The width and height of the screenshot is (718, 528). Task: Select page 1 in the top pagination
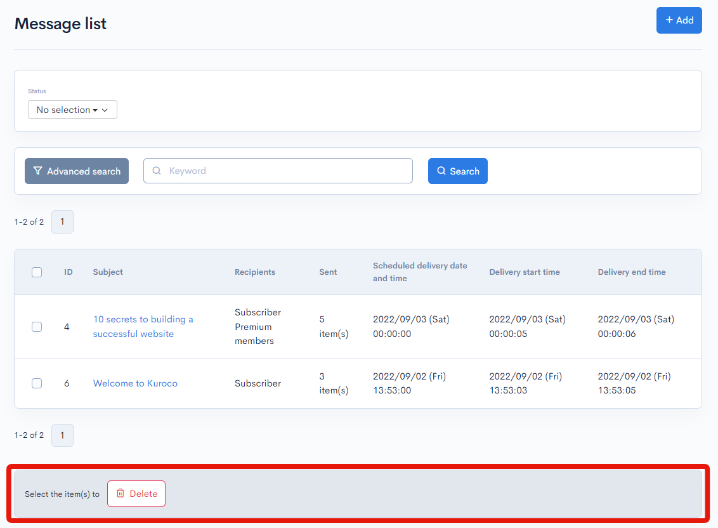click(x=62, y=221)
